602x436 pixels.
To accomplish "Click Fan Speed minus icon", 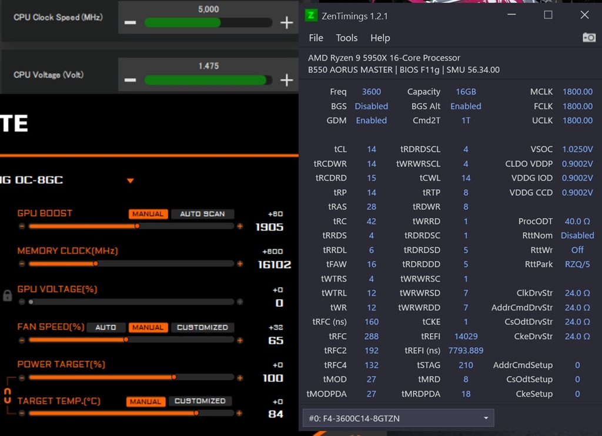I will pos(22,340).
